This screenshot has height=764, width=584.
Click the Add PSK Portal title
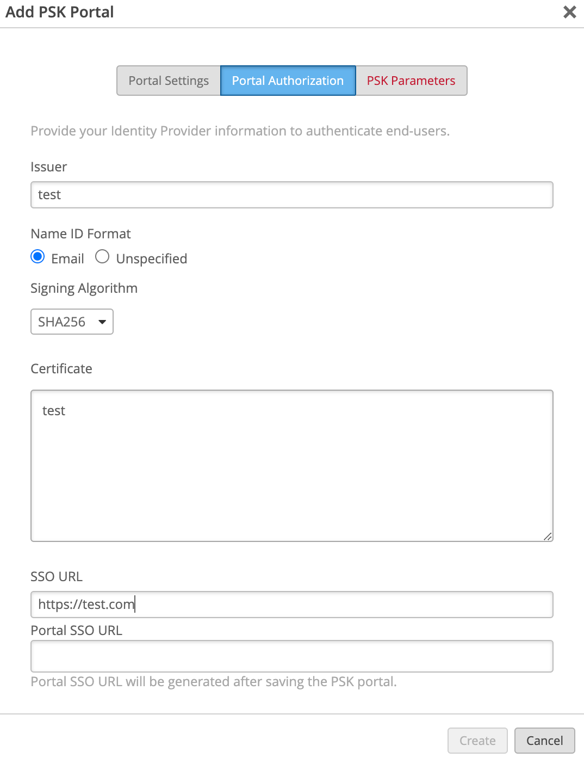point(60,12)
